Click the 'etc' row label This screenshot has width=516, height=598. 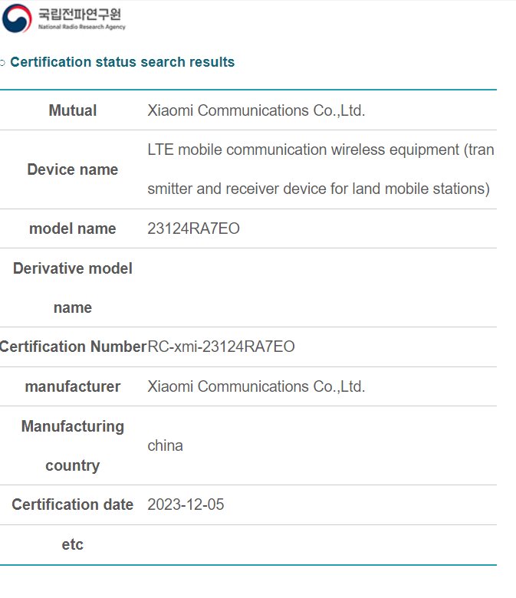(73, 544)
